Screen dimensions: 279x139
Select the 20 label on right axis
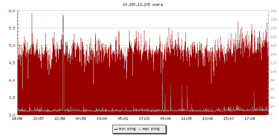pos(272,106)
